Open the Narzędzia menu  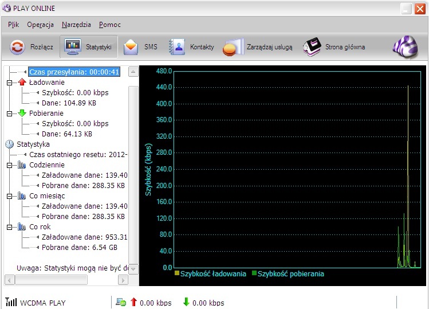tap(76, 25)
